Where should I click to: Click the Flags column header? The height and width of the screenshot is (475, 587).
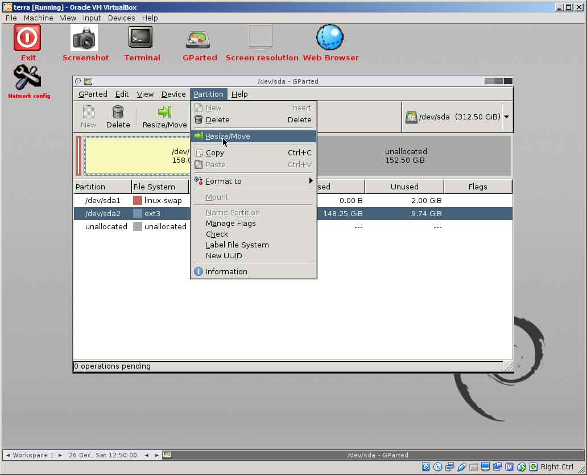(x=478, y=187)
